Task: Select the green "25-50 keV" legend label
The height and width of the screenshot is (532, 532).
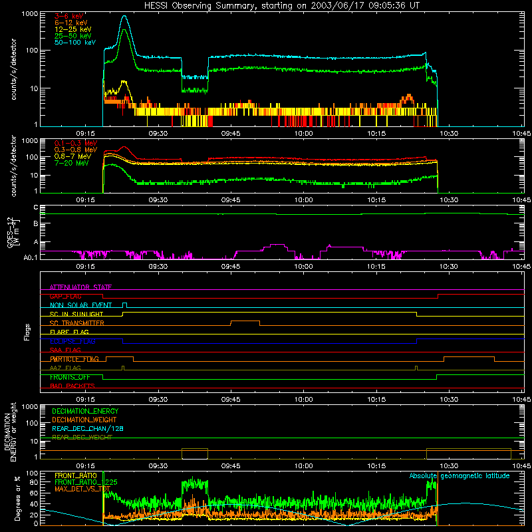Action: 73,36
